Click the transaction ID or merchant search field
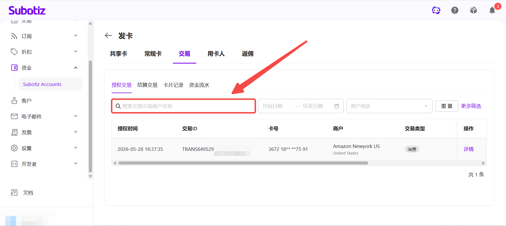Viewport: 506px width, 226px height. pyautogui.click(x=183, y=106)
